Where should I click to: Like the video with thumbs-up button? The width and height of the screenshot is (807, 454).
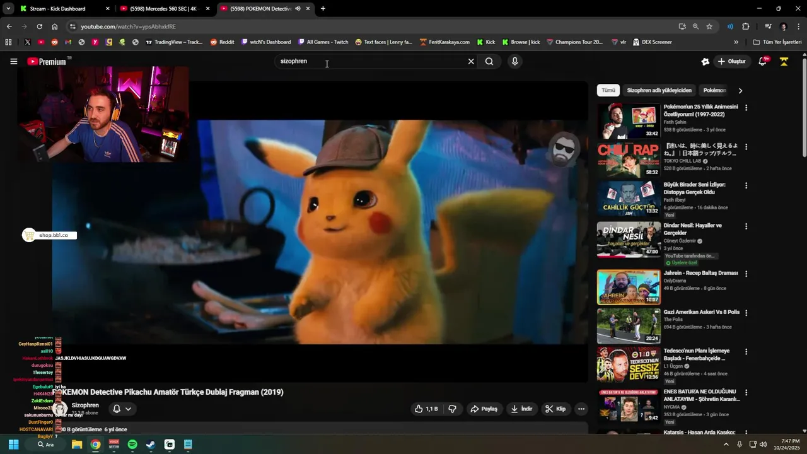(x=426, y=409)
